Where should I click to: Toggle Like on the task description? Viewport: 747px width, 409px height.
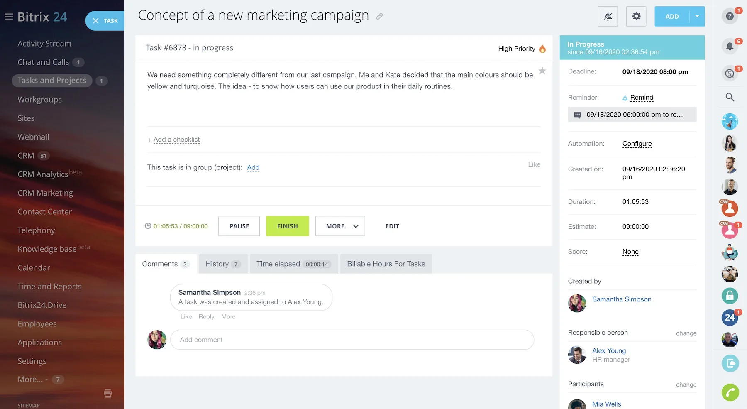[534, 164]
